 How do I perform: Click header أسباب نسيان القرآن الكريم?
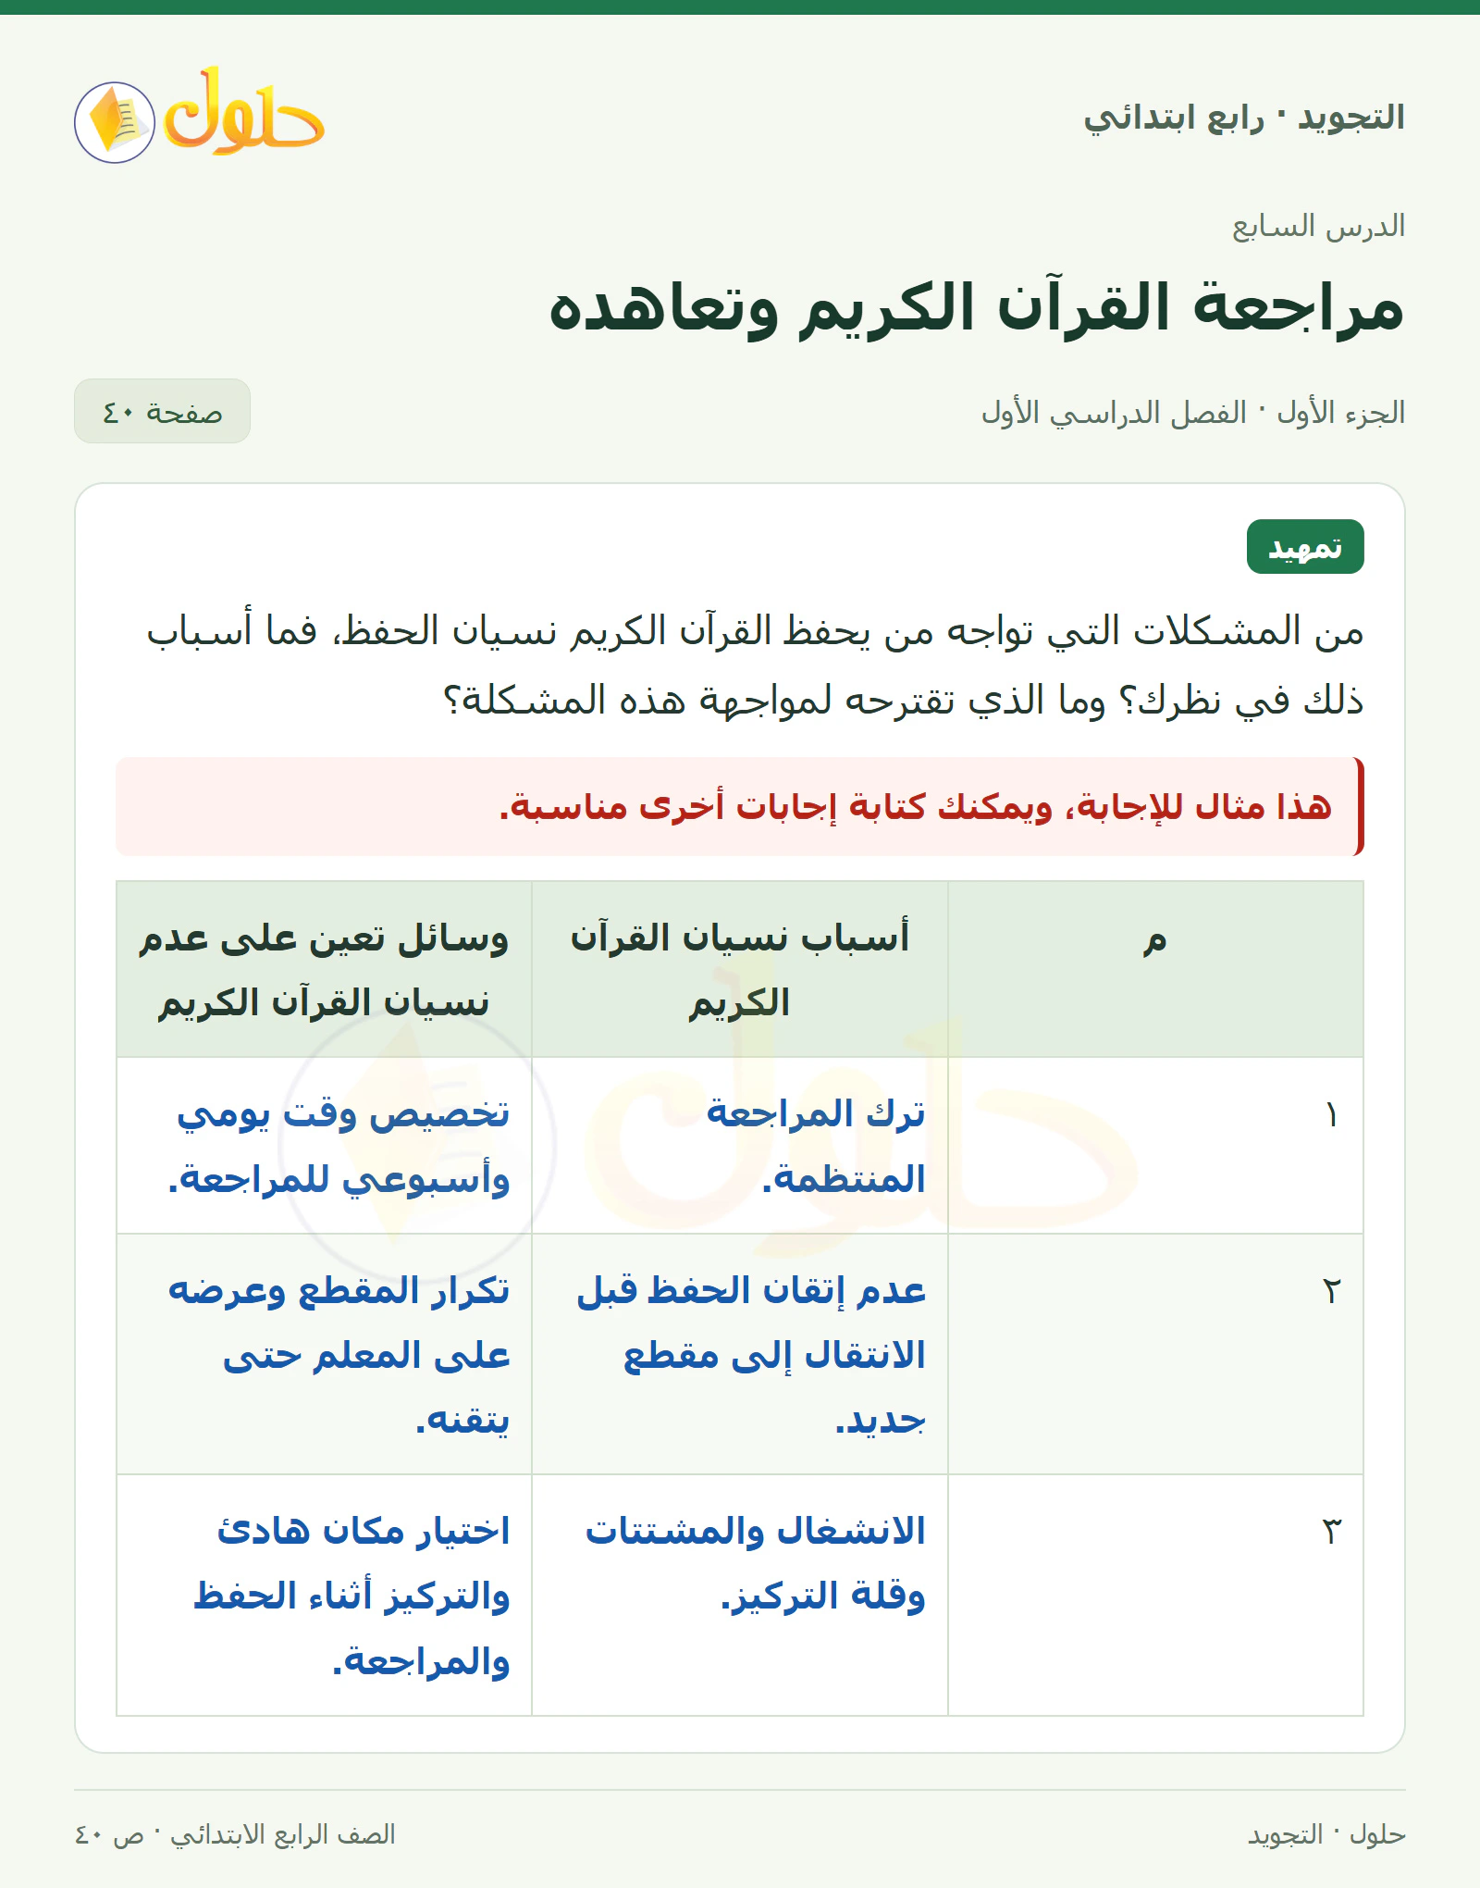point(740,969)
